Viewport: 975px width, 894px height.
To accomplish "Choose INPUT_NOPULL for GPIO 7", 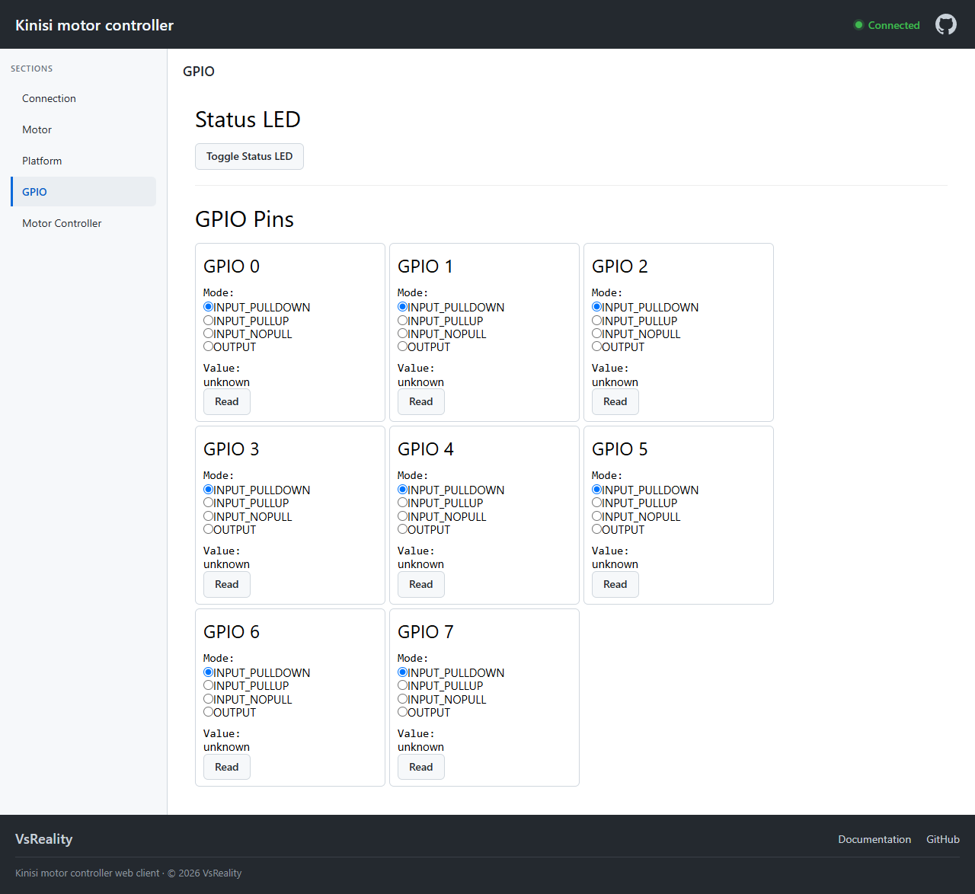I will (403, 699).
